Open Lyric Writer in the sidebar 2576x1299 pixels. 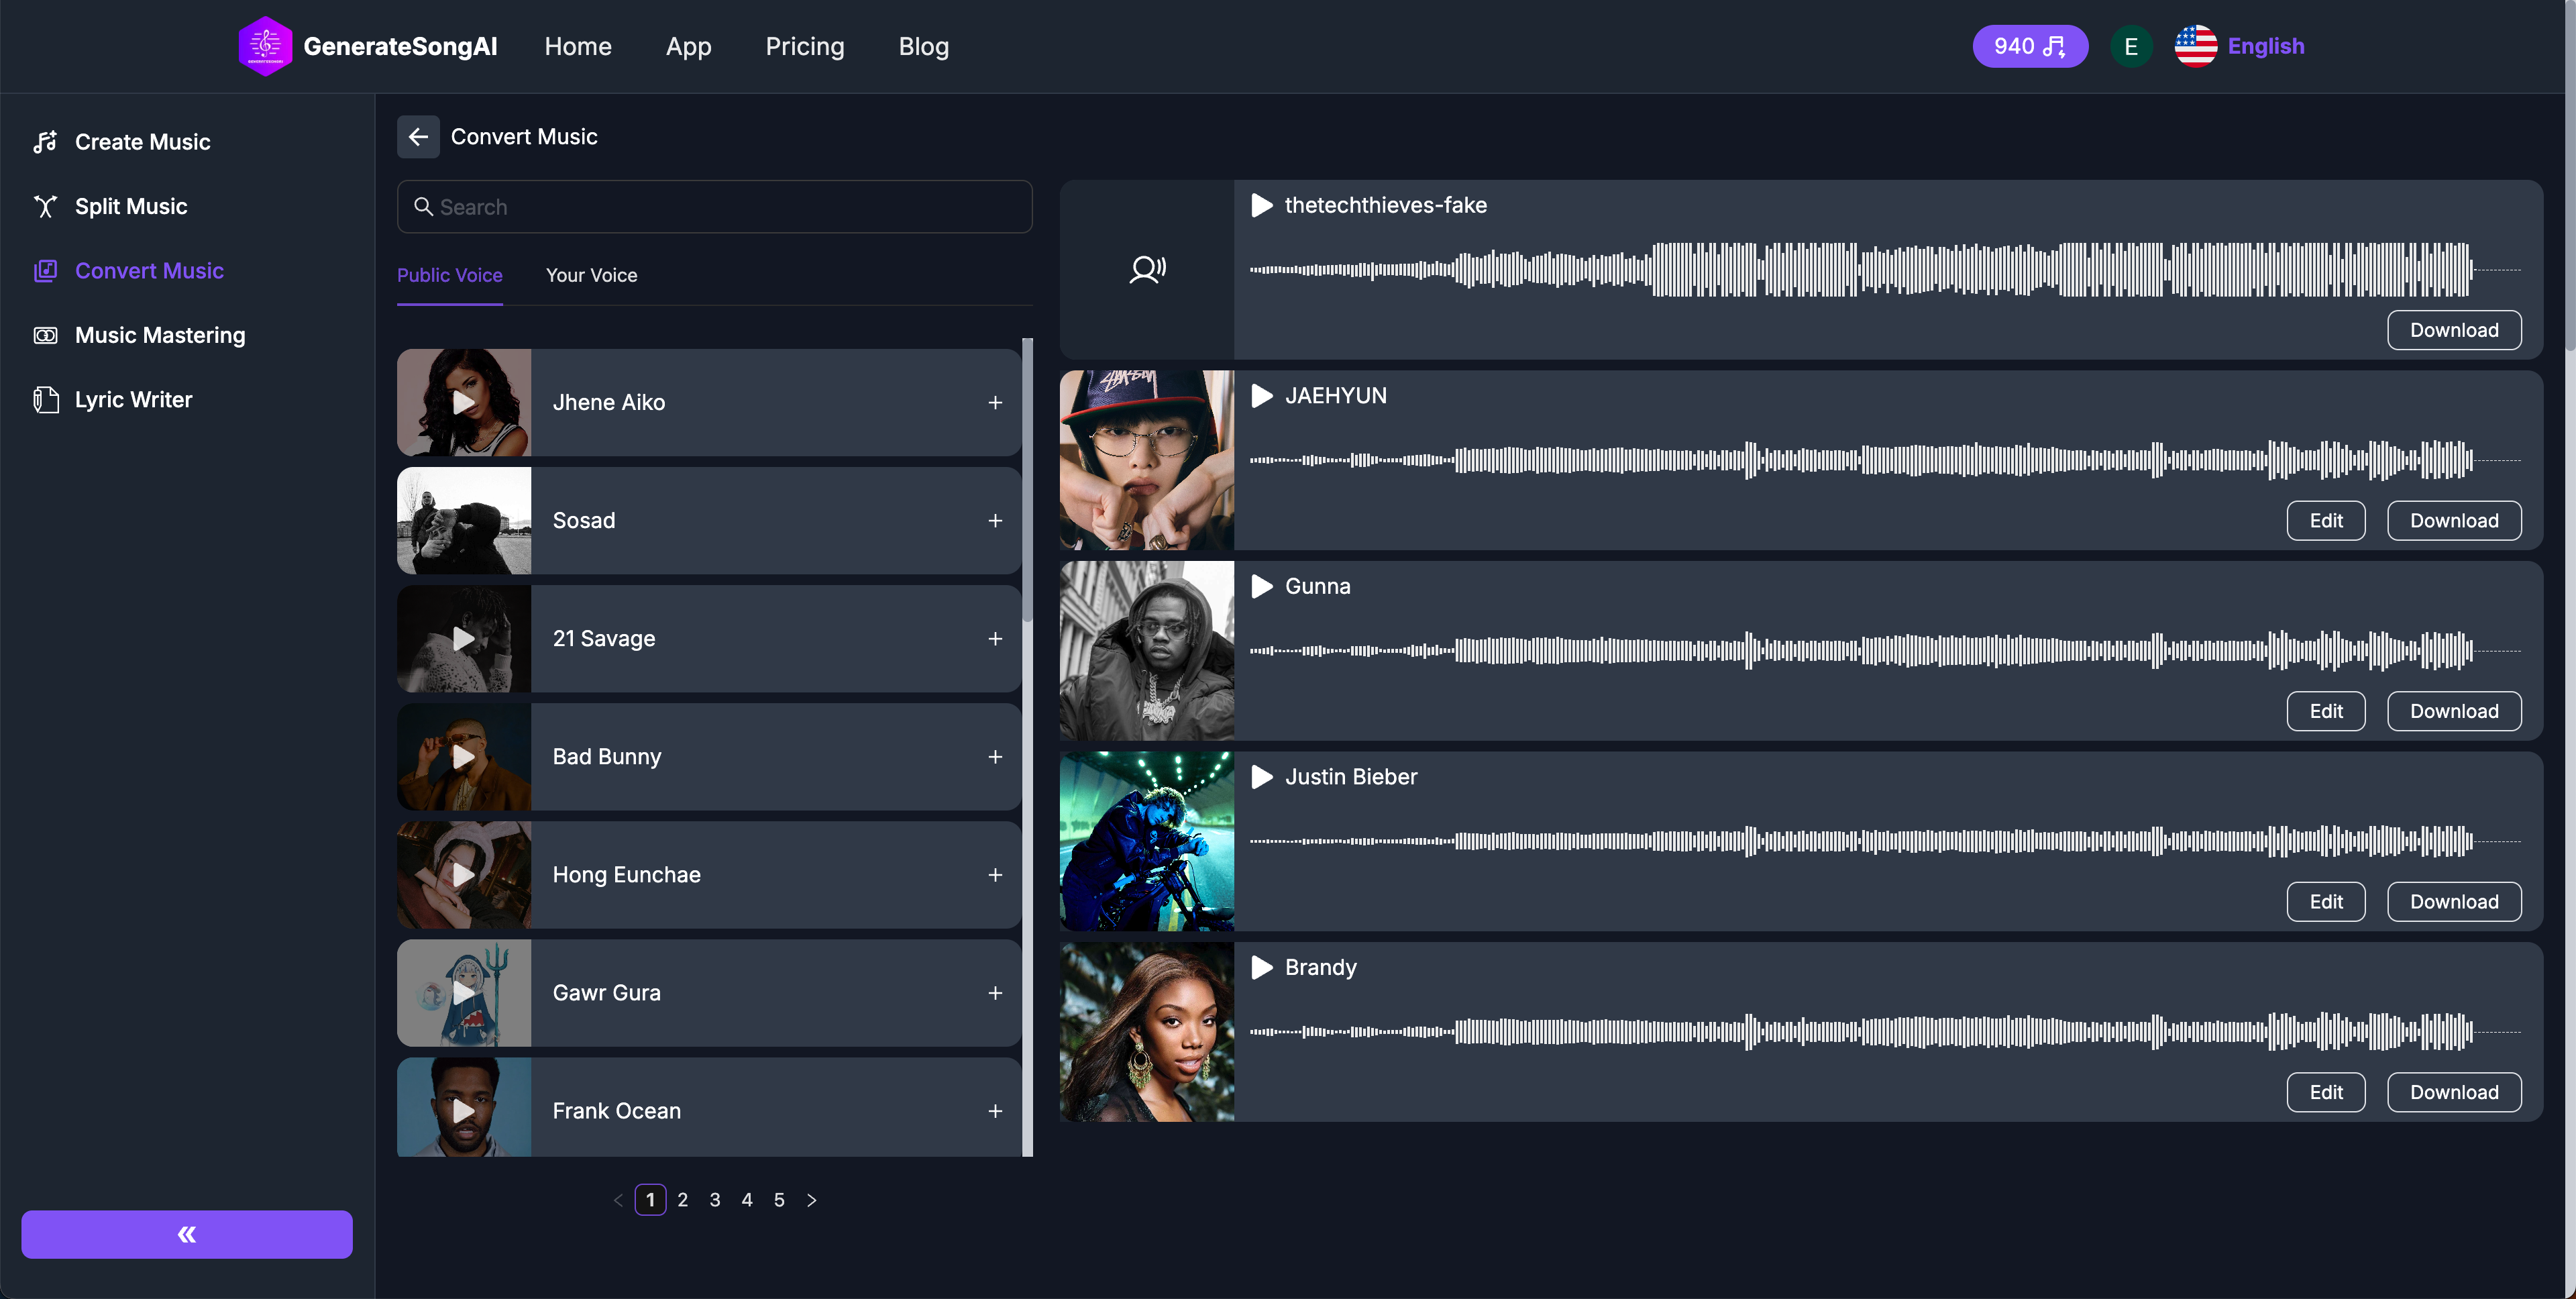[133, 400]
